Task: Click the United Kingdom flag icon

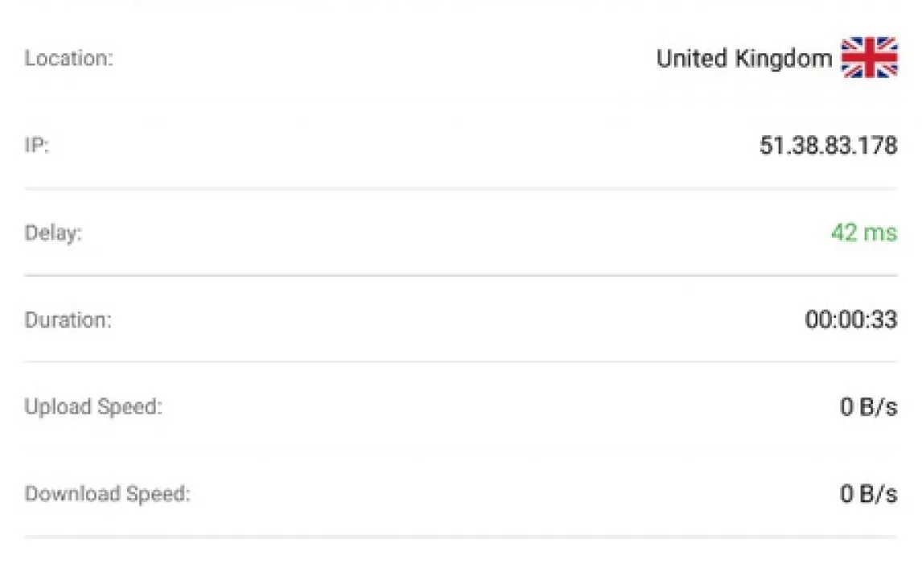Action: click(x=869, y=58)
